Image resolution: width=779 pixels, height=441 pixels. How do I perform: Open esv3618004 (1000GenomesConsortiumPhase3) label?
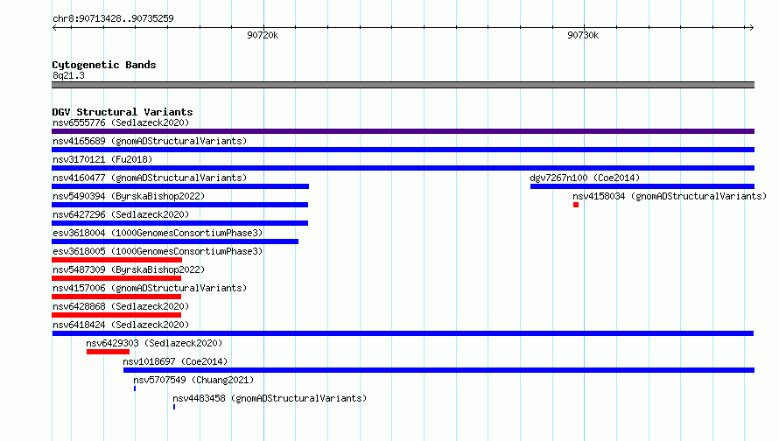click(x=158, y=233)
